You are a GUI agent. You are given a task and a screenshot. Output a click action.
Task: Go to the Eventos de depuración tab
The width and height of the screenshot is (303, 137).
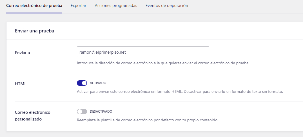(167, 6)
